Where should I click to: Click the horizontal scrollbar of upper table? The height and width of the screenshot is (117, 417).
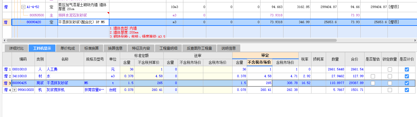171,40
